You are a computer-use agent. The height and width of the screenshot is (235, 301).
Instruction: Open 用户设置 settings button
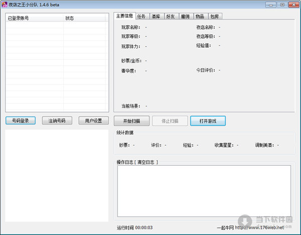click(94, 121)
